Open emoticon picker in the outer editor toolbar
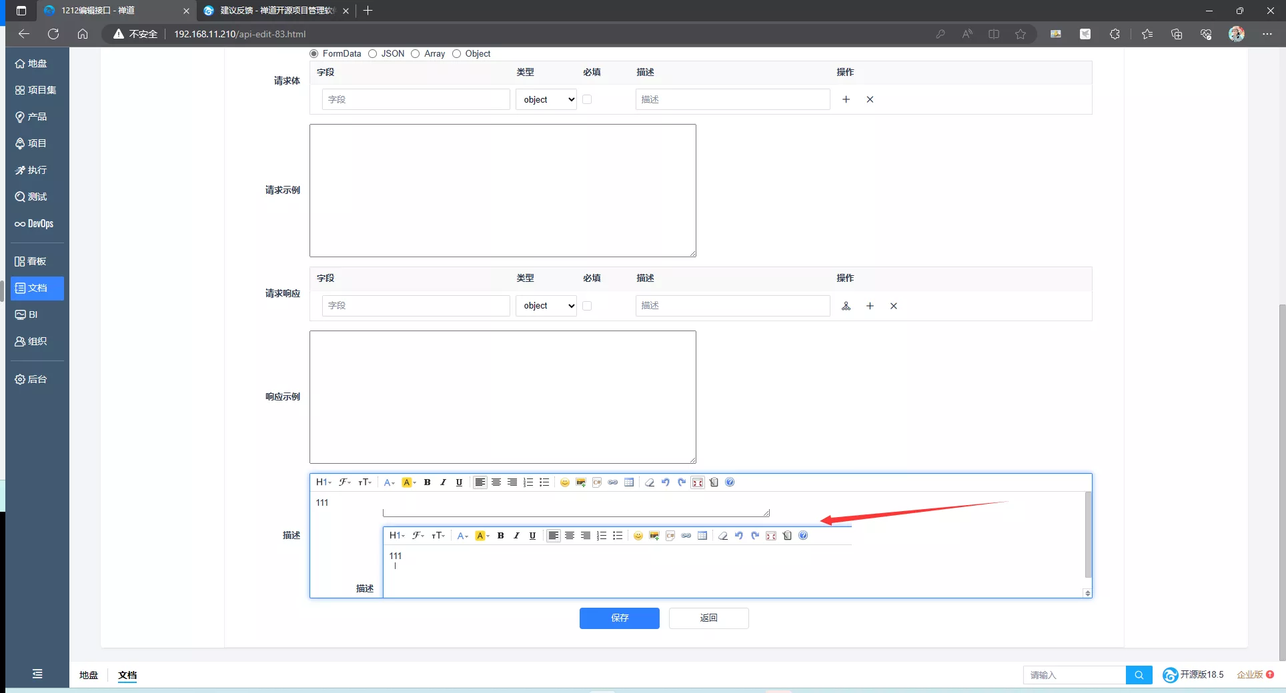This screenshot has width=1286, height=693. tap(565, 482)
